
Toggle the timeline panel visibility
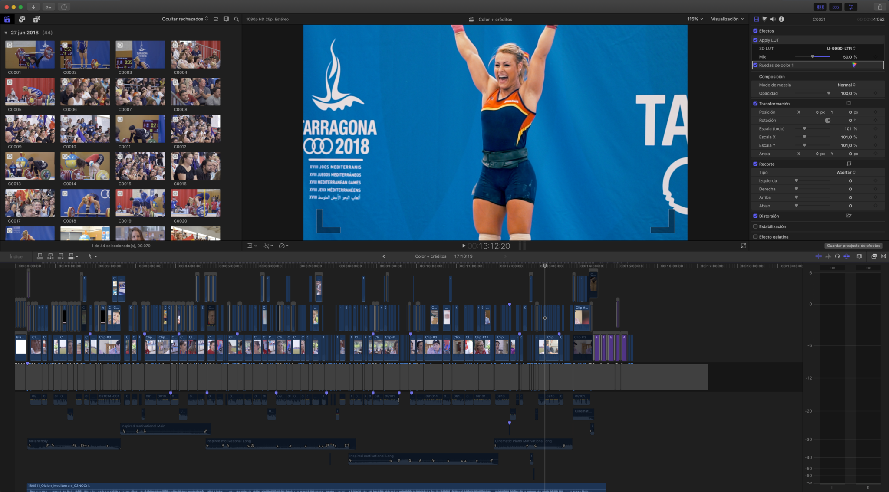click(836, 7)
